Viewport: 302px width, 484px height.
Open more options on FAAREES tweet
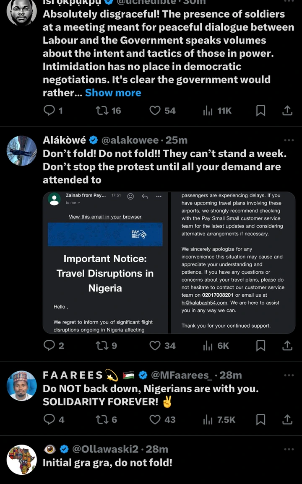point(289,375)
